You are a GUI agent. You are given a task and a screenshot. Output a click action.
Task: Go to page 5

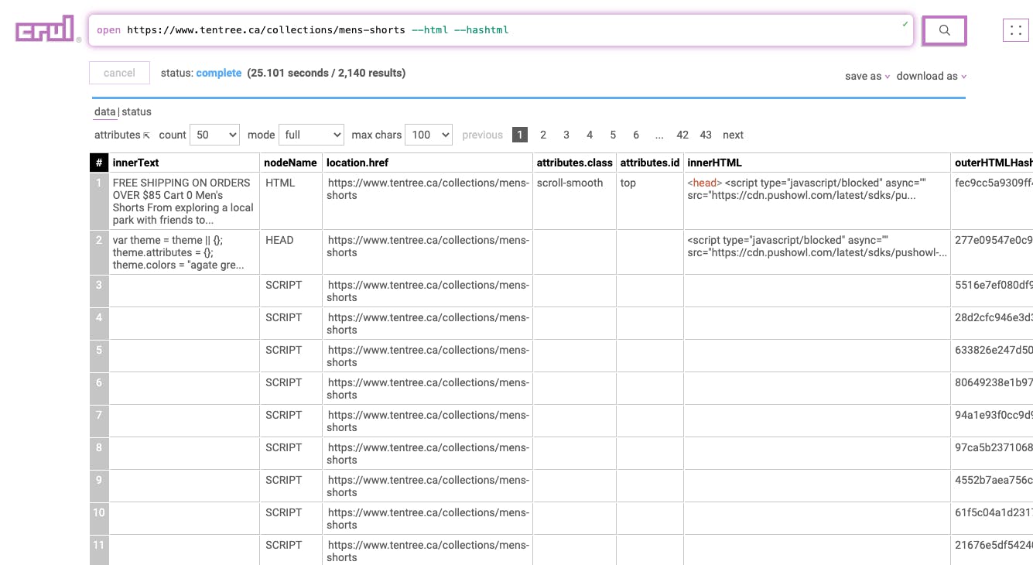pos(613,135)
